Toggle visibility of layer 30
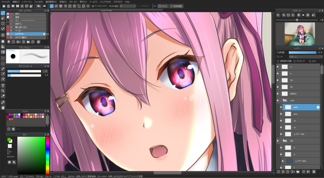 point(278,80)
